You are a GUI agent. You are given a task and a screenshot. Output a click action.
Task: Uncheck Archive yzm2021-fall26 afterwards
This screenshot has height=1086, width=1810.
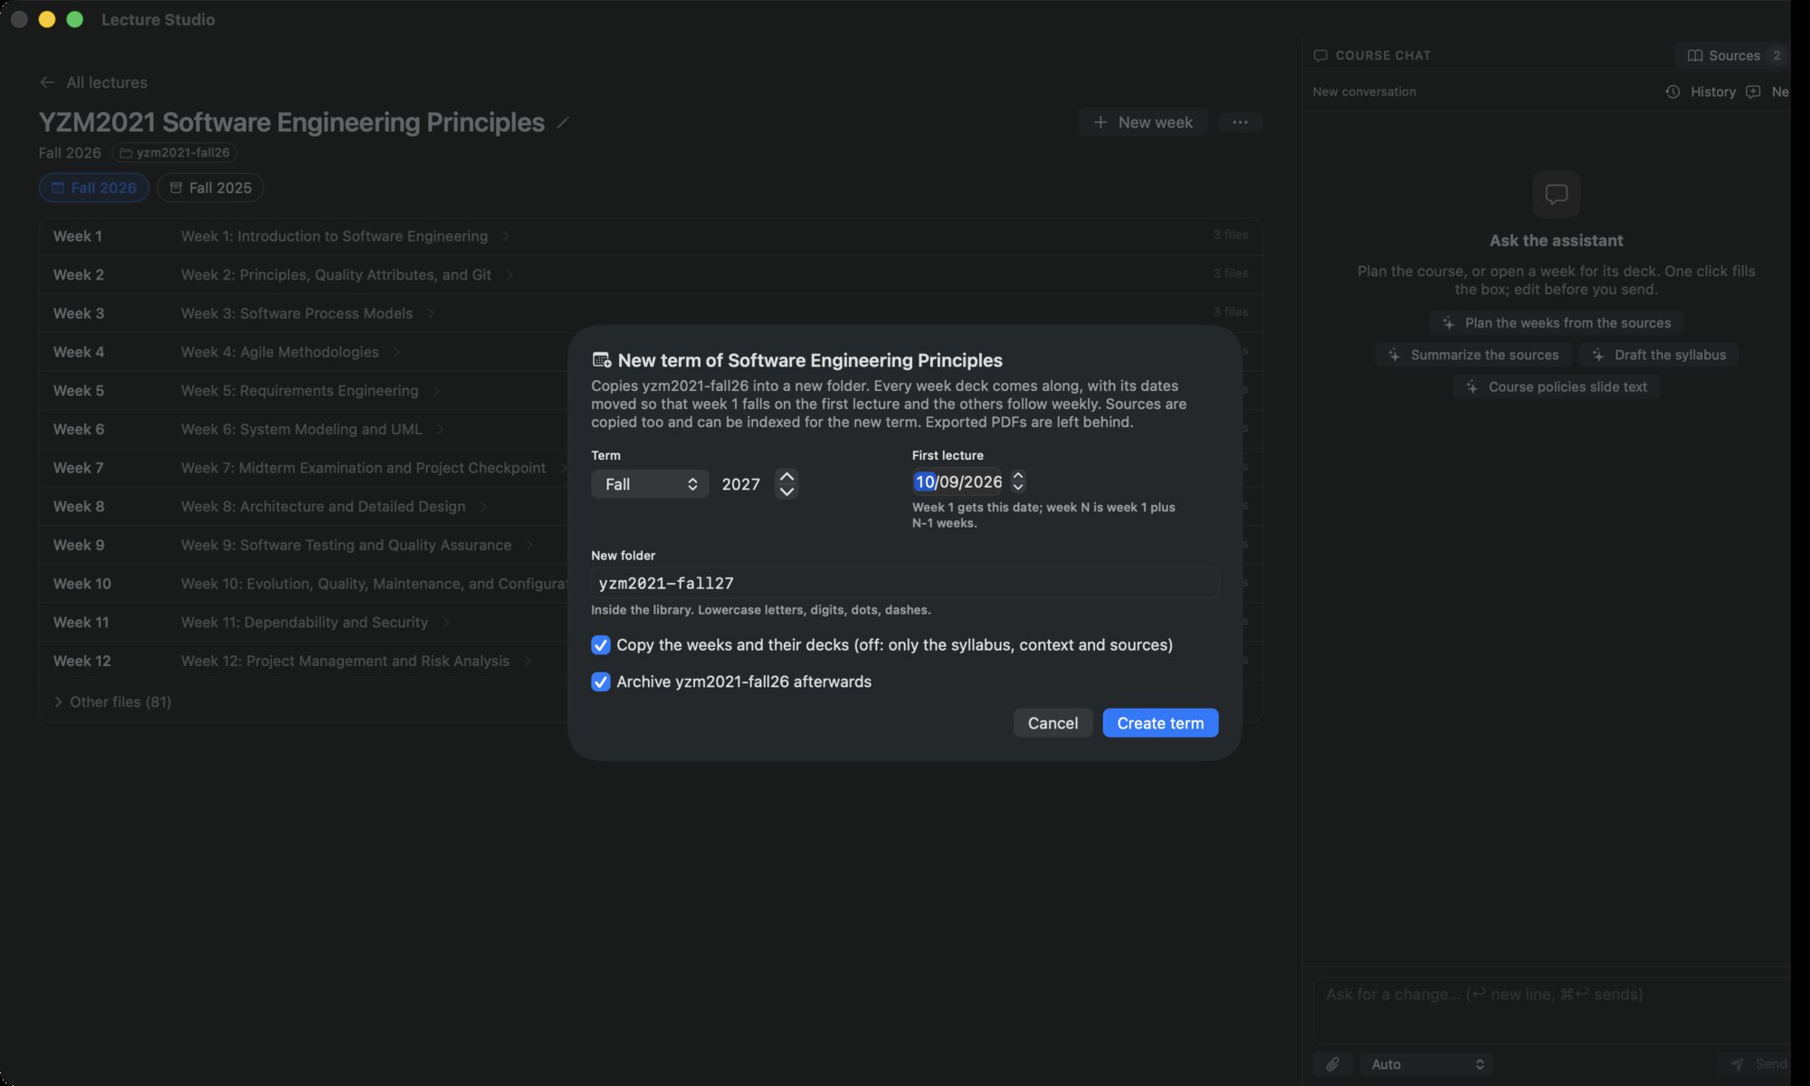coord(601,681)
